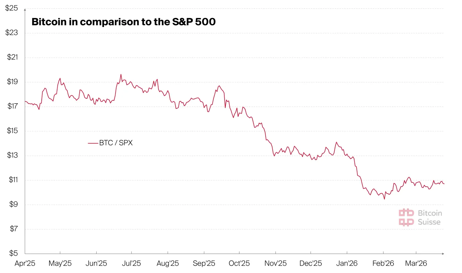Select the $9 y-axis label
Viewport: 462px width, 273px height.
coord(13,204)
